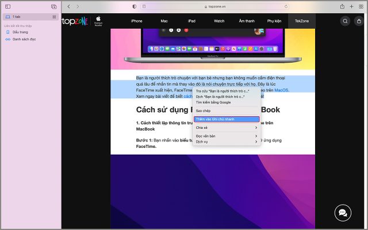The image size is (368, 230).
Task: Open the chat support bubble
Action: tap(343, 213)
